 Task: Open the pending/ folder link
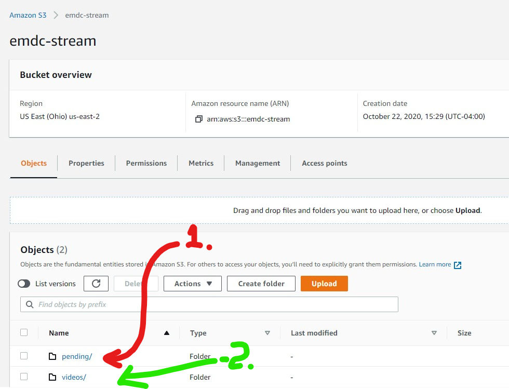pos(77,356)
